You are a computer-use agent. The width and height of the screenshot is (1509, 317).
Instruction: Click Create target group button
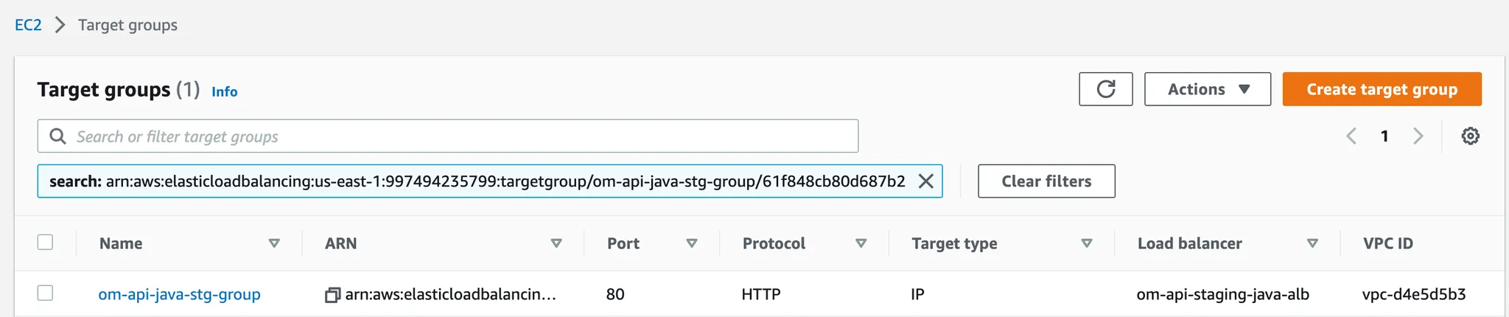click(1382, 89)
